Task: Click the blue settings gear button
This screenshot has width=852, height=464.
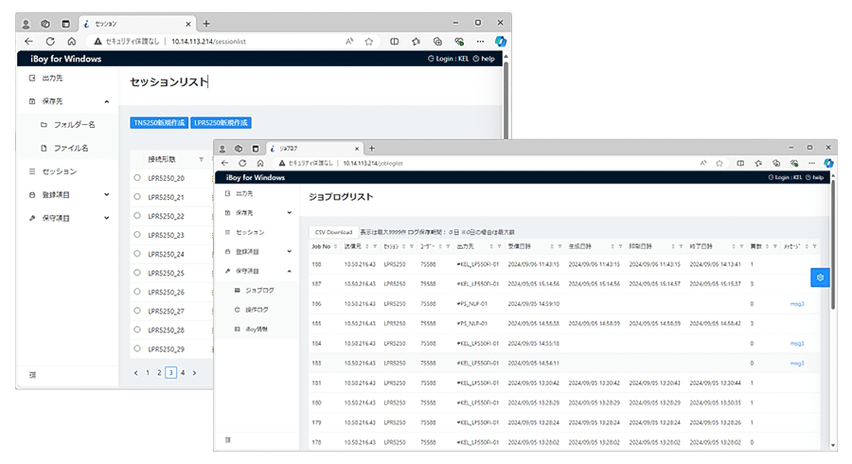Action: pos(820,277)
